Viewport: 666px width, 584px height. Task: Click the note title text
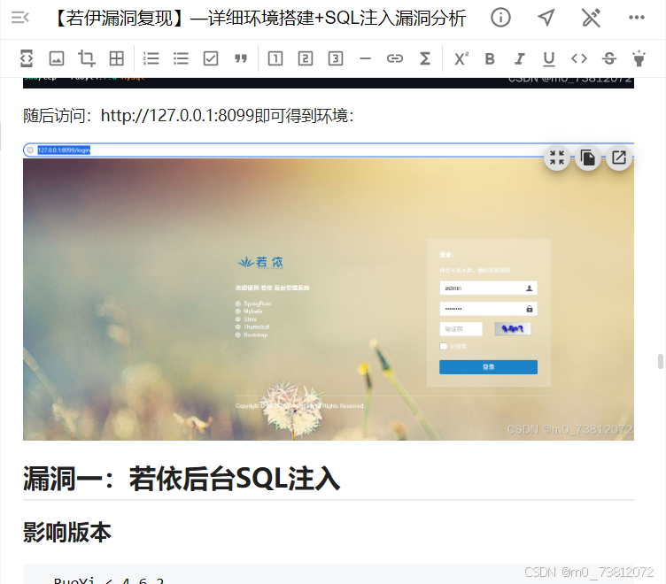click(x=259, y=18)
